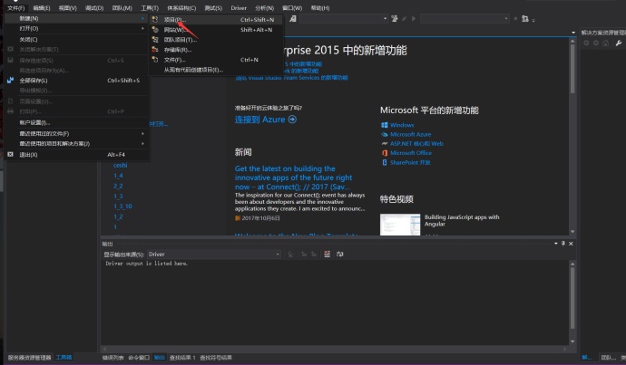Click the Exit (退出) icon in File menu
Image resolution: width=626 pixels, height=365 pixels.
point(10,154)
